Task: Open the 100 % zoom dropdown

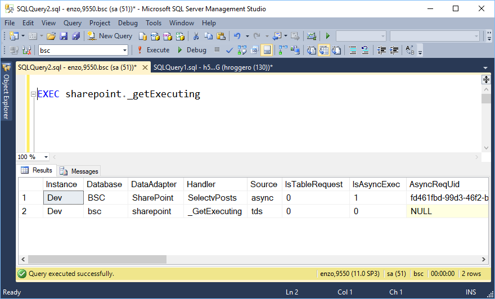Action: pos(46,157)
